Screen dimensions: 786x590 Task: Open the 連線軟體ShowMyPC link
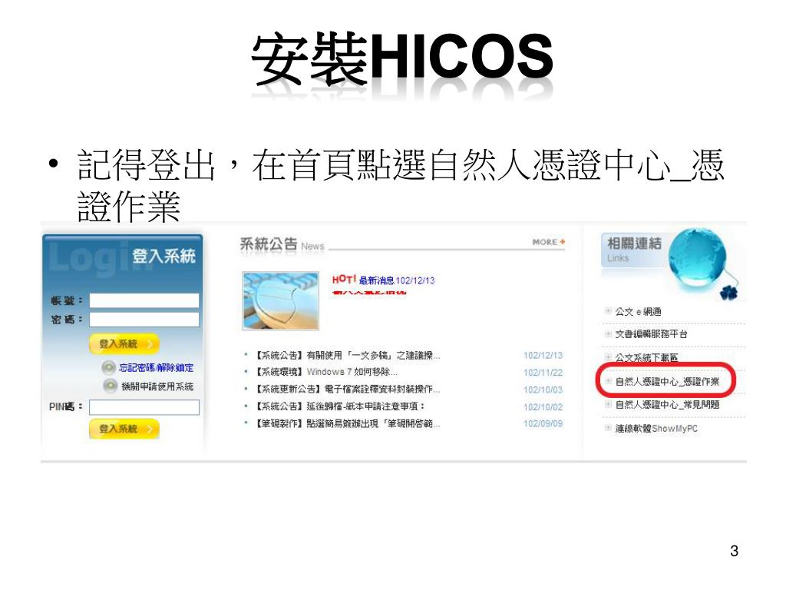[656, 429]
